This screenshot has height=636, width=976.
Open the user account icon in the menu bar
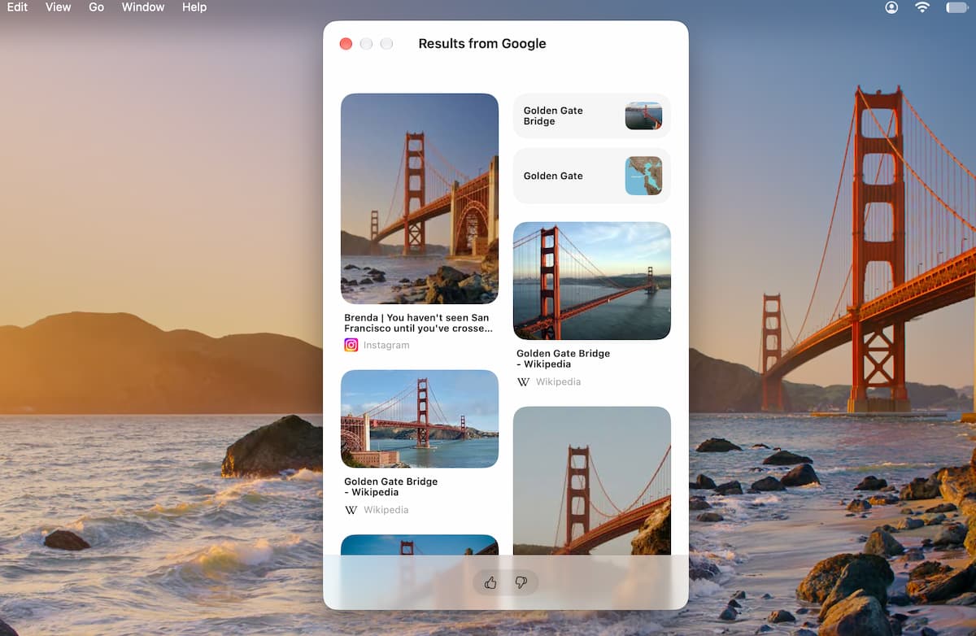pyautogui.click(x=892, y=7)
